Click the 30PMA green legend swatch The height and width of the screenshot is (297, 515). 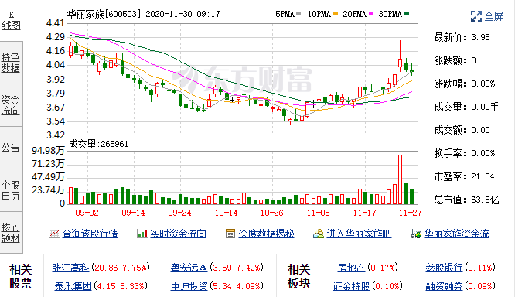coord(407,14)
